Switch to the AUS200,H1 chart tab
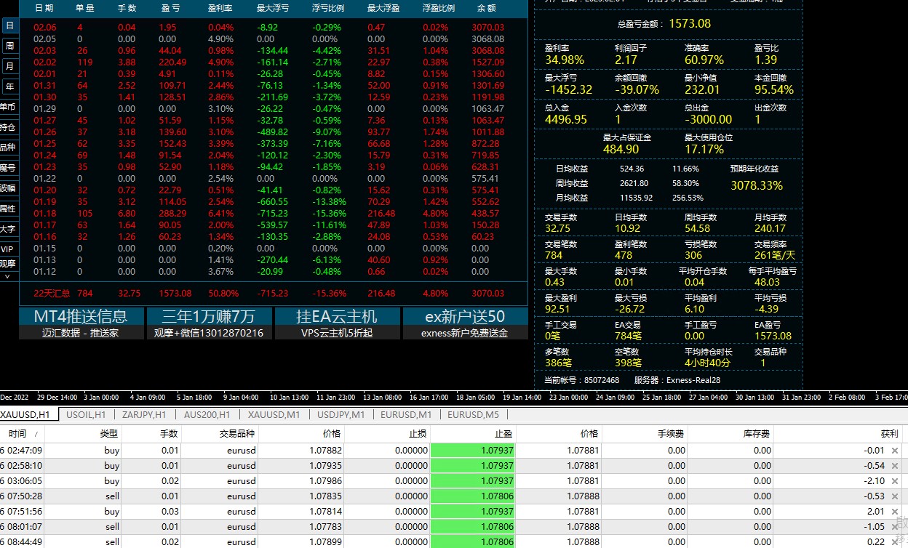Image resolution: width=908 pixels, height=548 pixels. [x=207, y=414]
